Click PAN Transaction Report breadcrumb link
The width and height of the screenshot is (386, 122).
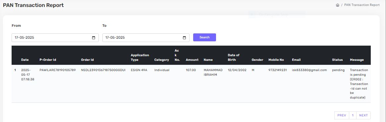click(x=362, y=5)
